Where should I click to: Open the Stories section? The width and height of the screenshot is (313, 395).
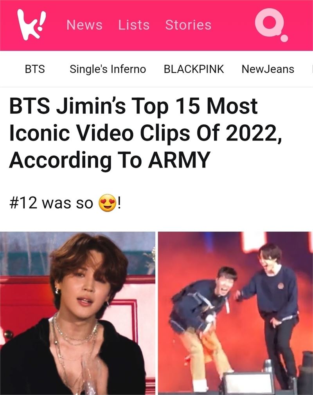[x=189, y=25]
